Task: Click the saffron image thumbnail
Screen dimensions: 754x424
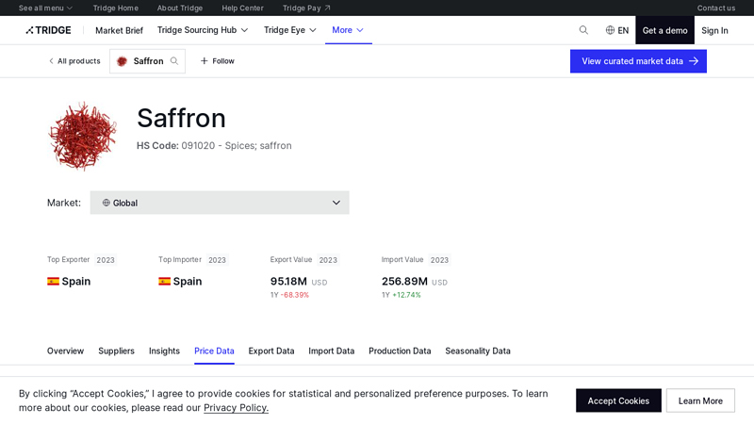Action: tap(83, 136)
